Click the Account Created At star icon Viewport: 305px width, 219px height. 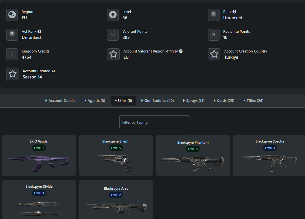point(12,74)
